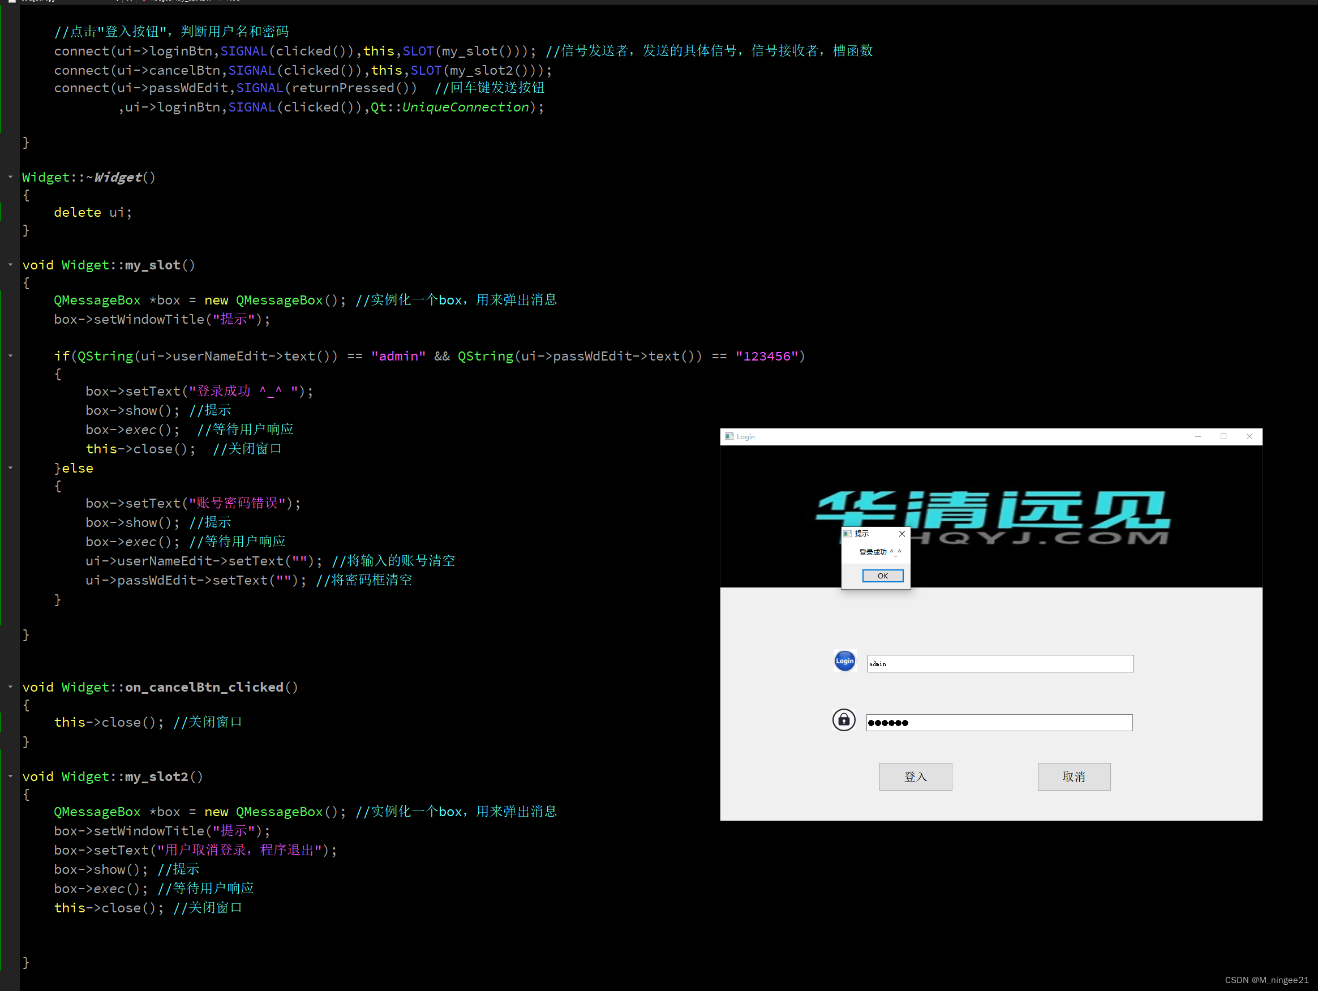This screenshot has width=1318, height=991.
Task: Click the my_slot2 function name definition
Action: [156, 777]
